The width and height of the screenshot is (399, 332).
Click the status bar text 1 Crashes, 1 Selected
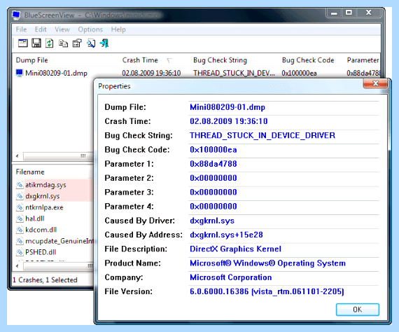(45, 279)
